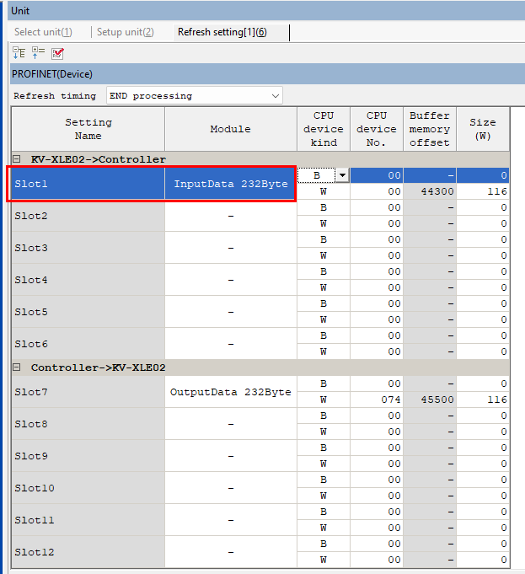Click the KV-XLE02->Controller group title
The image size is (525, 574).
pyautogui.click(x=99, y=159)
